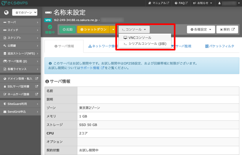The width and height of the screenshot is (242, 155).
Task: Click the storage icon beside 追加ストレージ
Action: (5, 53)
